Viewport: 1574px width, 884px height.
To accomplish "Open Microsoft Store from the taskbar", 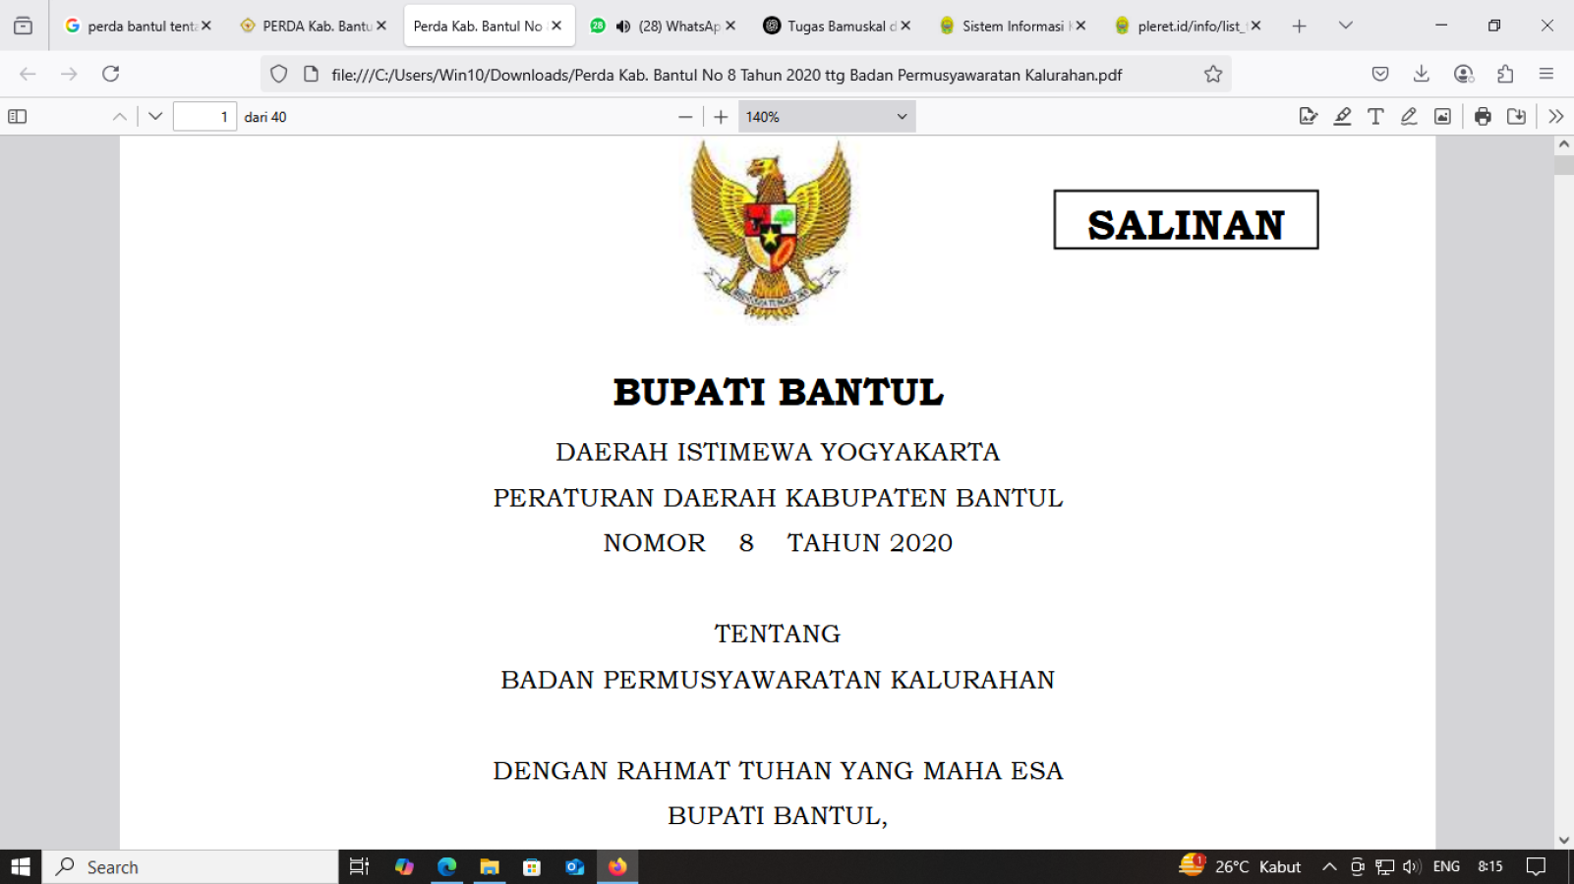I will click(x=532, y=867).
